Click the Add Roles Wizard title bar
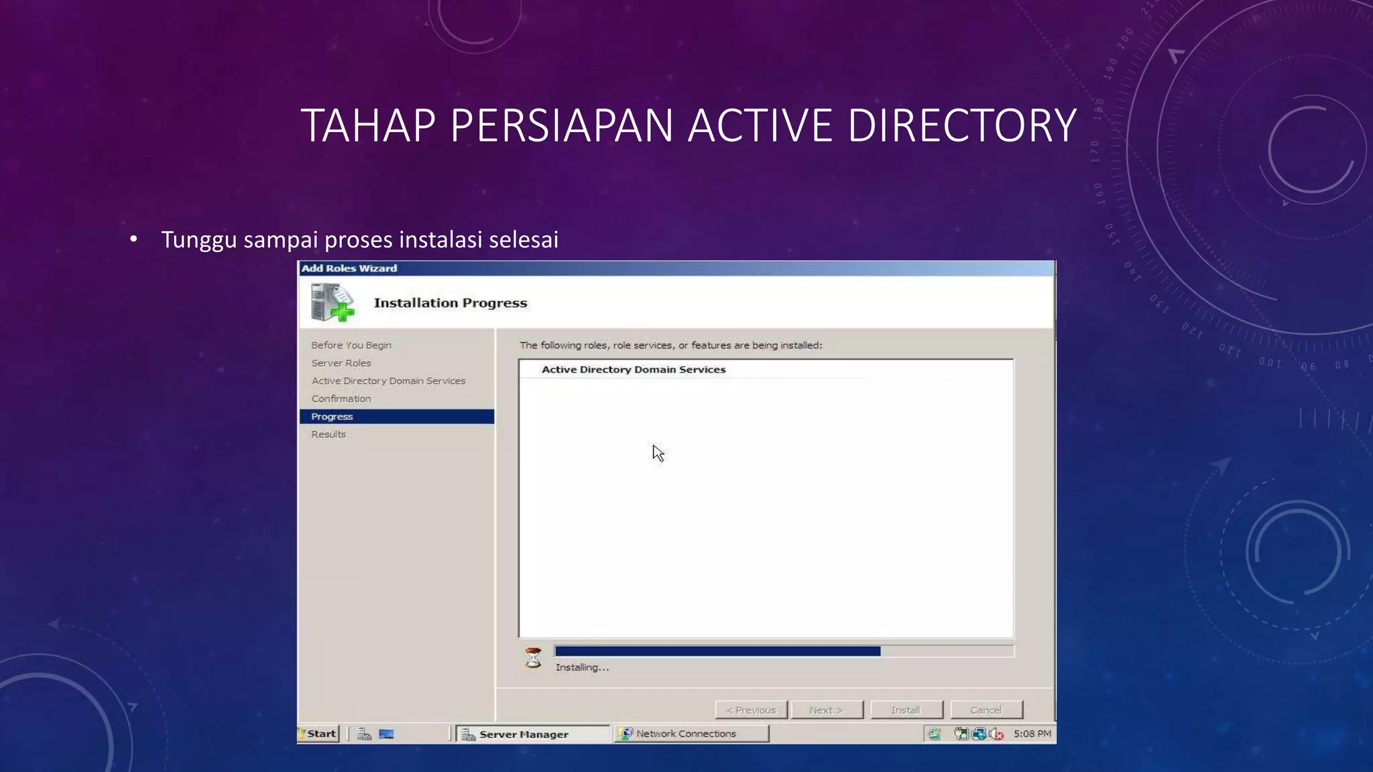This screenshot has width=1373, height=772. [x=676, y=268]
